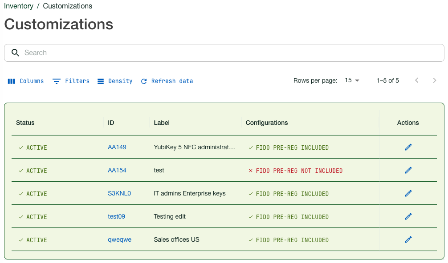Viewport: 448px width, 263px height.
Task: Sort by the Status column header
Action: click(x=25, y=123)
